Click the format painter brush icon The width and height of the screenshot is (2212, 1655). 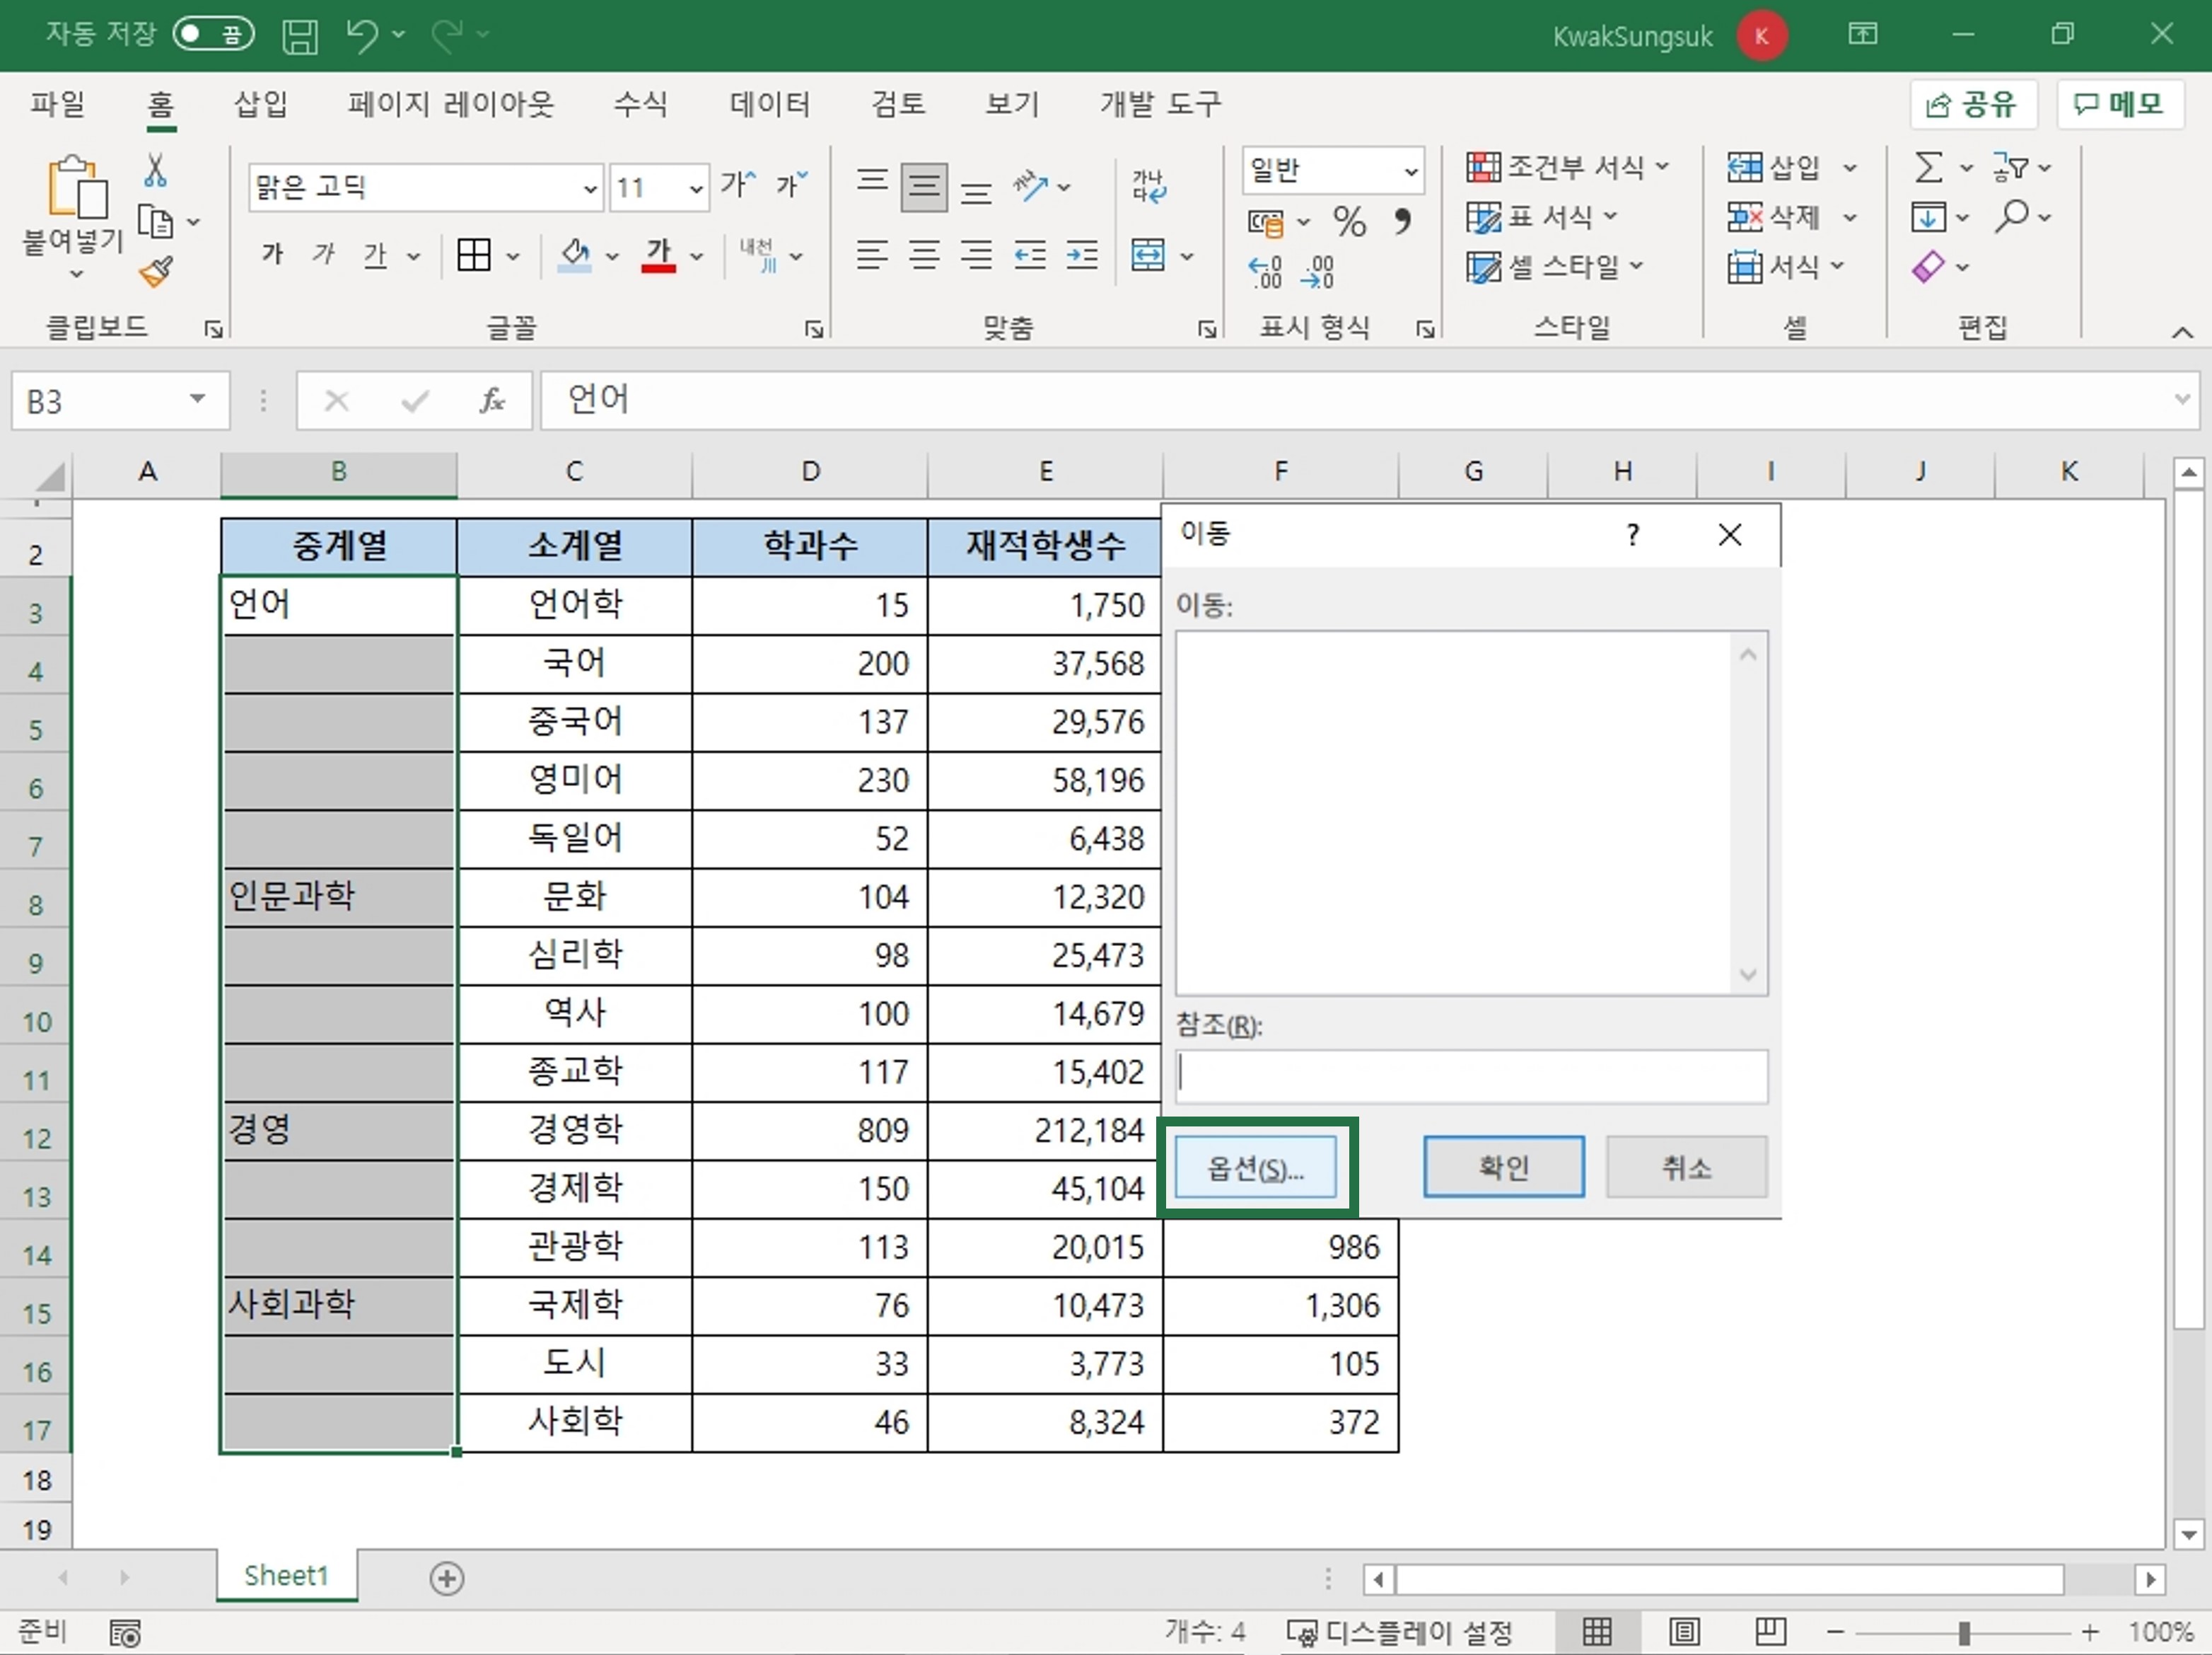156,271
